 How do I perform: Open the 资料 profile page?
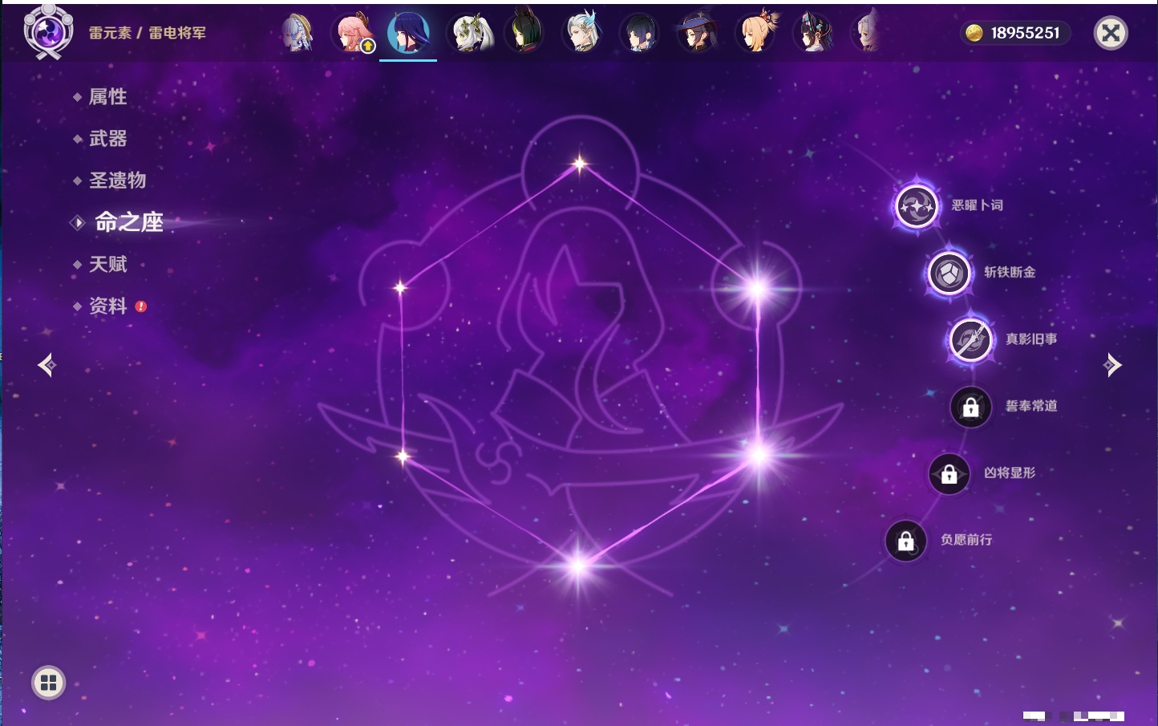tap(107, 306)
